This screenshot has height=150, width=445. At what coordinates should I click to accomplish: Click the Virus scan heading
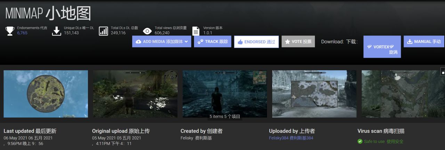click(381, 131)
